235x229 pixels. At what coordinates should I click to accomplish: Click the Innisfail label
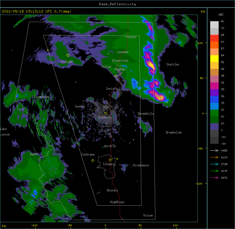pos(113,89)
